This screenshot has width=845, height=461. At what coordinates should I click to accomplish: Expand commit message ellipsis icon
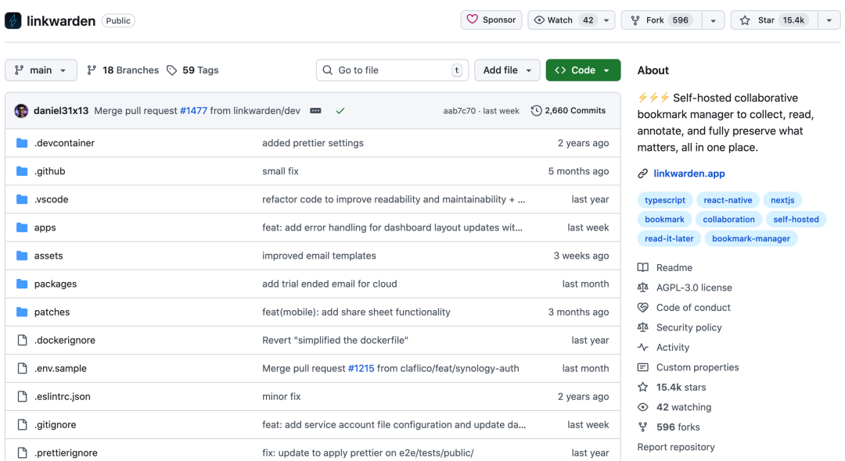coord(315,111)
